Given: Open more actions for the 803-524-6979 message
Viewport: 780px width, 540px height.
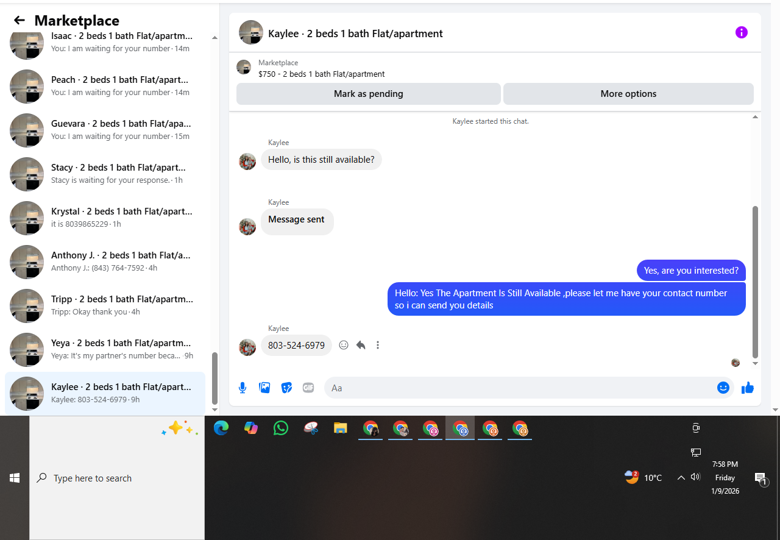Looking at the screenshot, I should click(378, 345).
